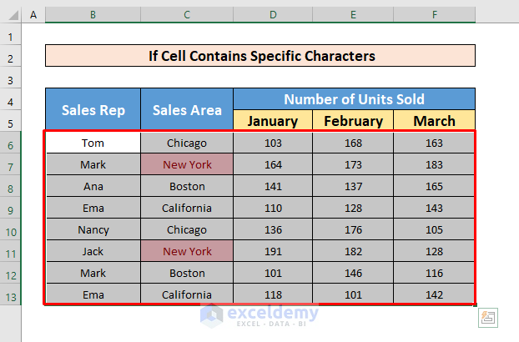Select the cell with 'Nancy'
Viewport: 519px width, 342px height.
click(93, 229)
